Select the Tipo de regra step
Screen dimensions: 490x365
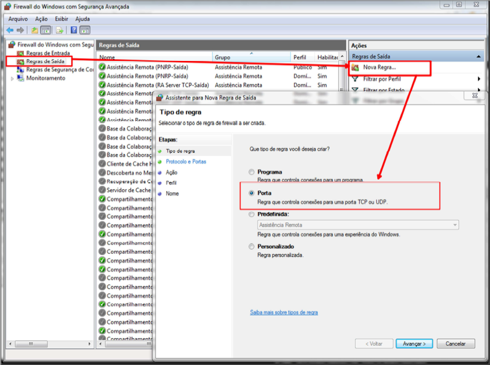(x=180, y=151)
